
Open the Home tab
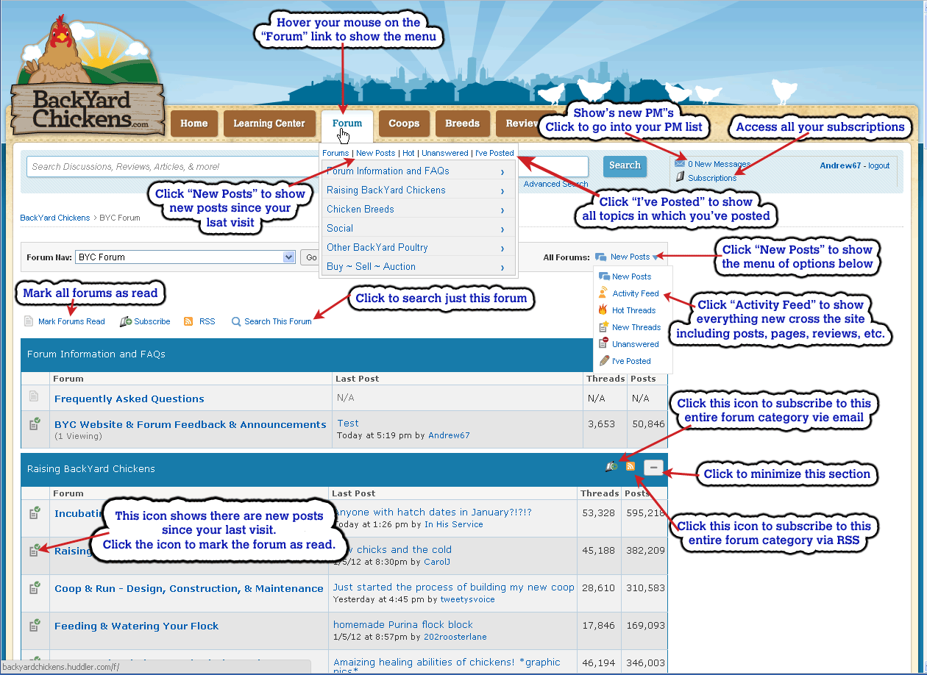[x=194, y=124]
